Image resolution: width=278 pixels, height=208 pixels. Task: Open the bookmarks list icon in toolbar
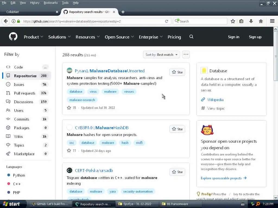(x=241, y=21)
